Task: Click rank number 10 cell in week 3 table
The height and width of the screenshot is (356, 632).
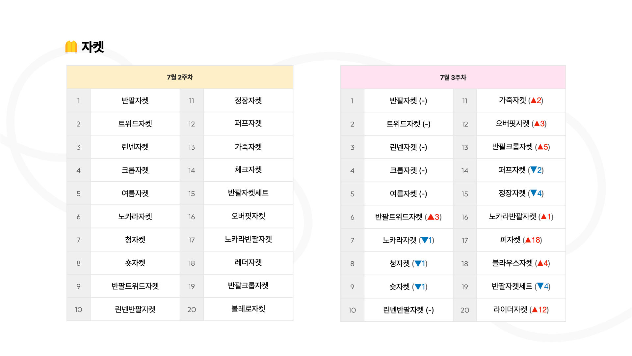Action: [352, 310]
